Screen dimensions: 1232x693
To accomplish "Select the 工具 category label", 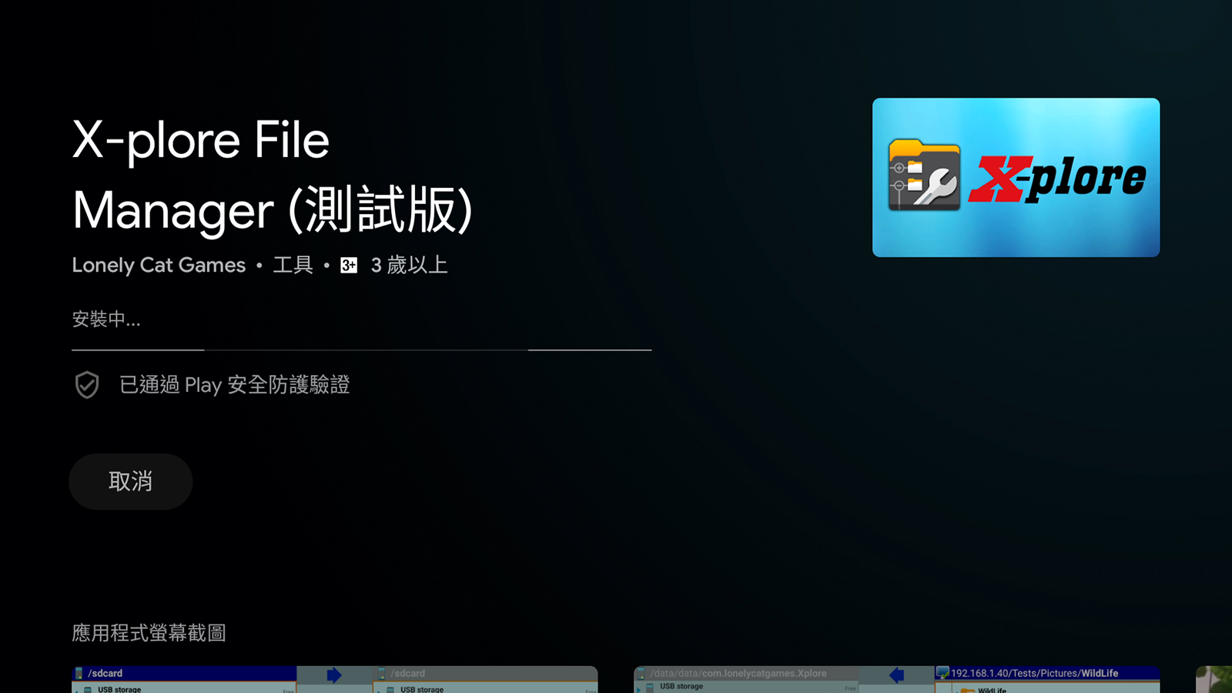I will pyautogui.click(x=293, y=265).
